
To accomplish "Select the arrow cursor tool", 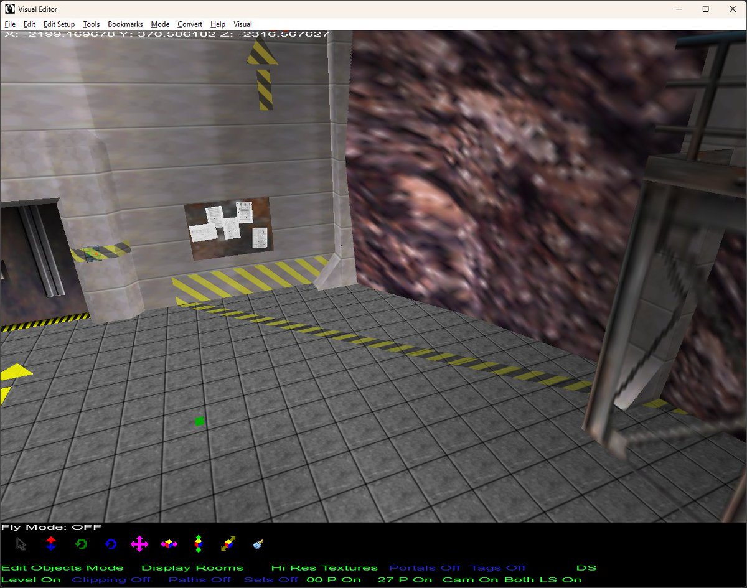I will click(x=20, y=544).
